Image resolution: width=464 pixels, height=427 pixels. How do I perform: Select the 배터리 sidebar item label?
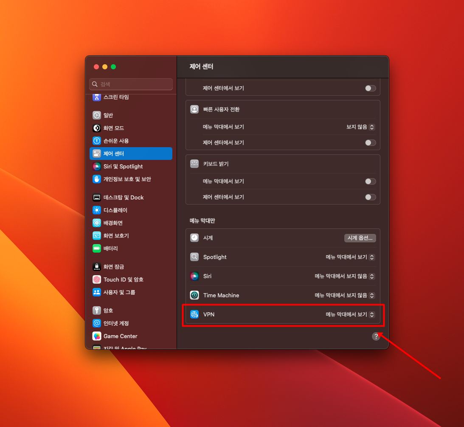(111, 248)
